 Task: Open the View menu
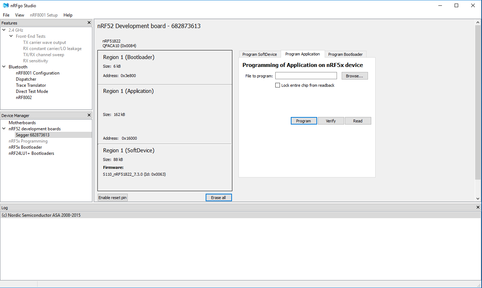point(20,15)
